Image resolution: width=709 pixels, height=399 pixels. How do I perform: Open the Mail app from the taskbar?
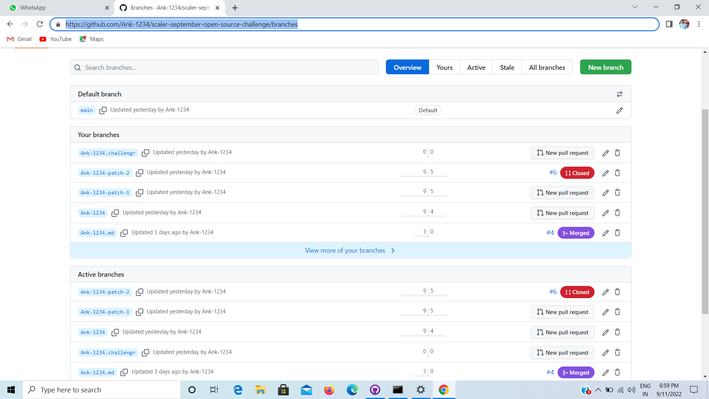coord(306,390)
